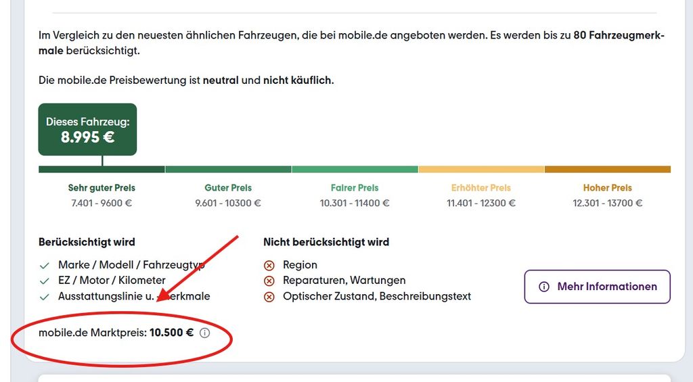Select the green Guter Preis bar segment
The width and height of the screenshot is (693, 382).
228,170
